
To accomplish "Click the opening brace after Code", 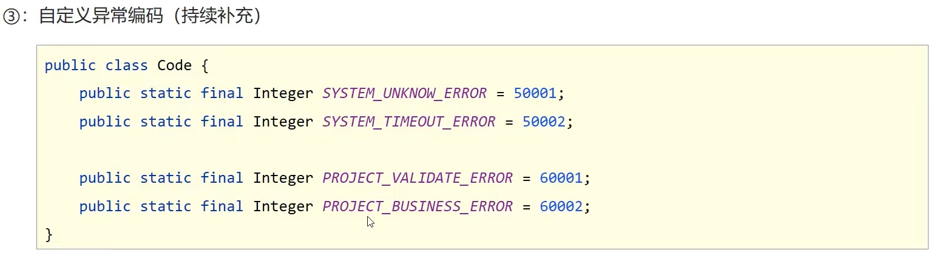I will click(x=205, y=65).
